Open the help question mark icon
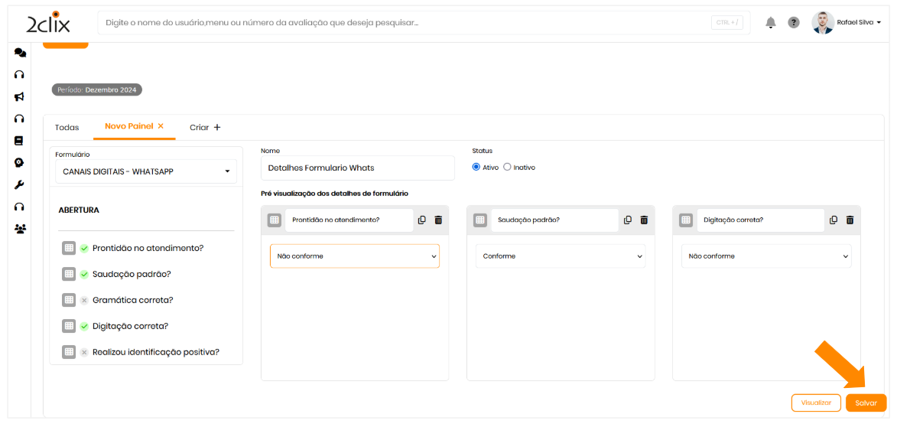 click(794, 23)
